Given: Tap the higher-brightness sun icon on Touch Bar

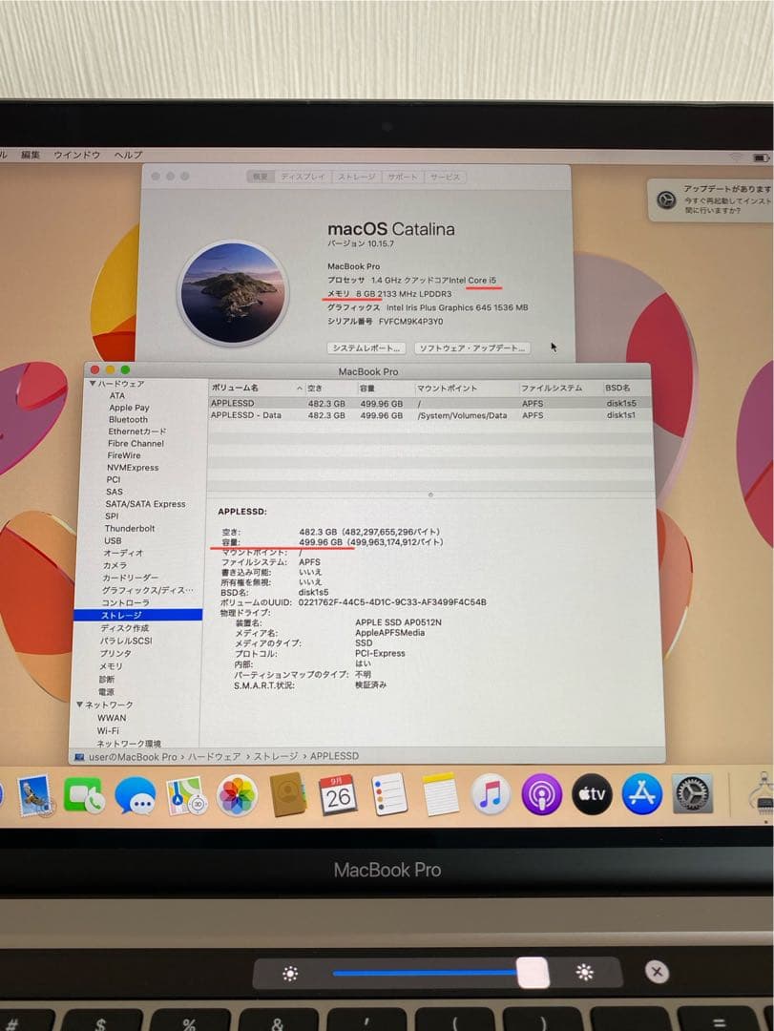Looking at the screenshot, I should pyautogui.click(x=585, y=972).
